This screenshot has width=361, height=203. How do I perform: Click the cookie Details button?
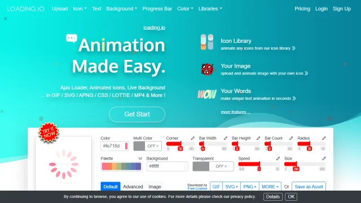(x=273, y=197)
